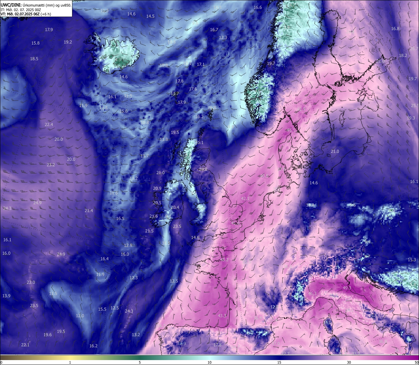Click the 15.5 value on the map
Screen dimensions: 419x365
102,309
